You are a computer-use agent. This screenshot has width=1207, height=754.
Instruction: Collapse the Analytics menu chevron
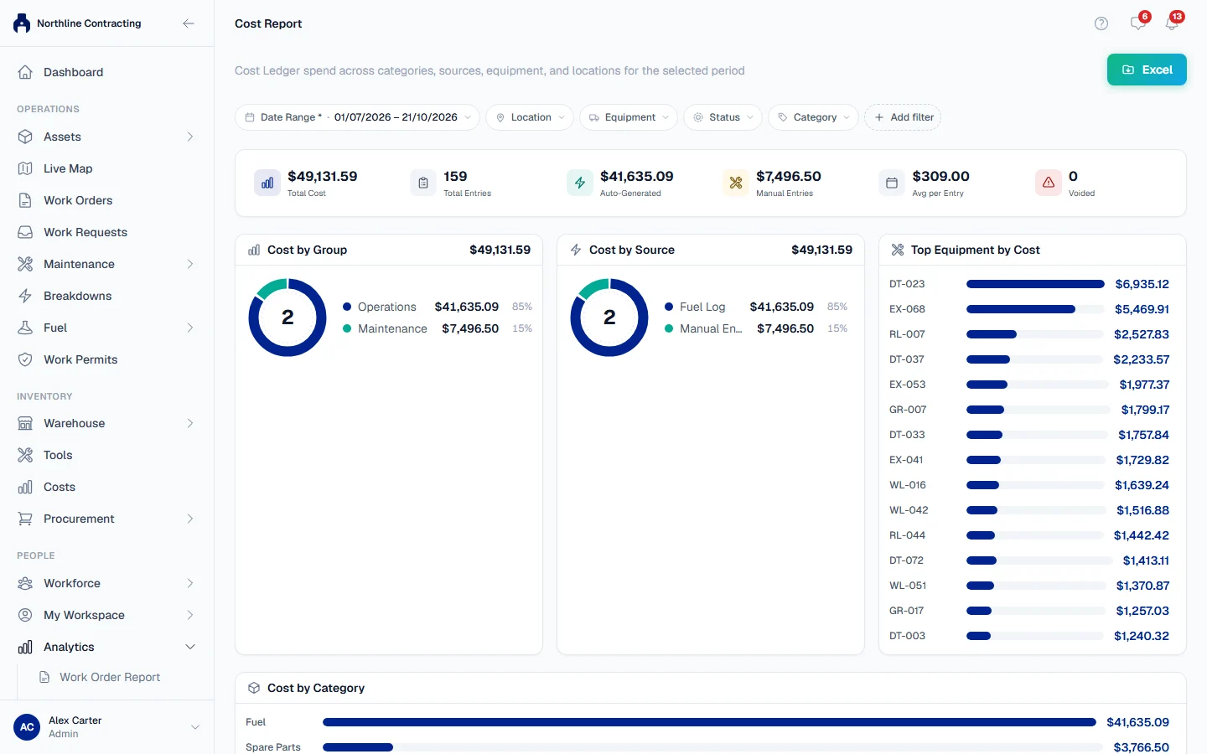tap(190, 647)
